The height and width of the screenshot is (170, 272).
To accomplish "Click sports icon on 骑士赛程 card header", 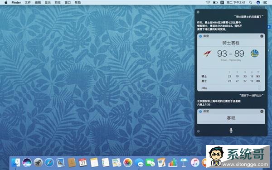I will [x=200, y=36].
